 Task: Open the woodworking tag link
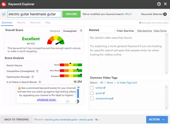[x=103, y=98]
